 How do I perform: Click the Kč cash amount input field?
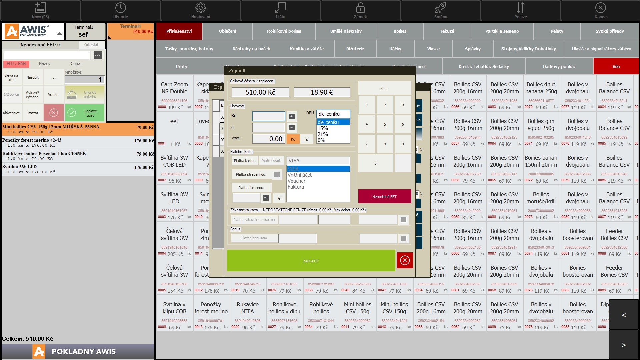tap(268, 116)
